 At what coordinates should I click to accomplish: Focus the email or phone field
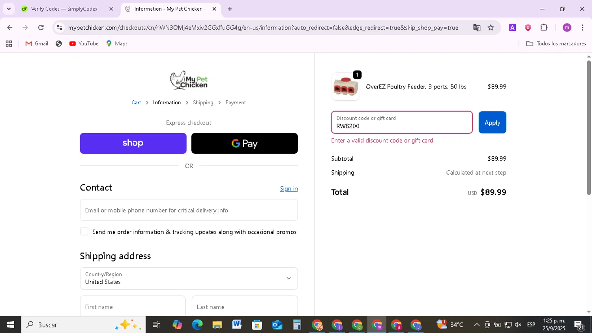[x=189, y=210]
